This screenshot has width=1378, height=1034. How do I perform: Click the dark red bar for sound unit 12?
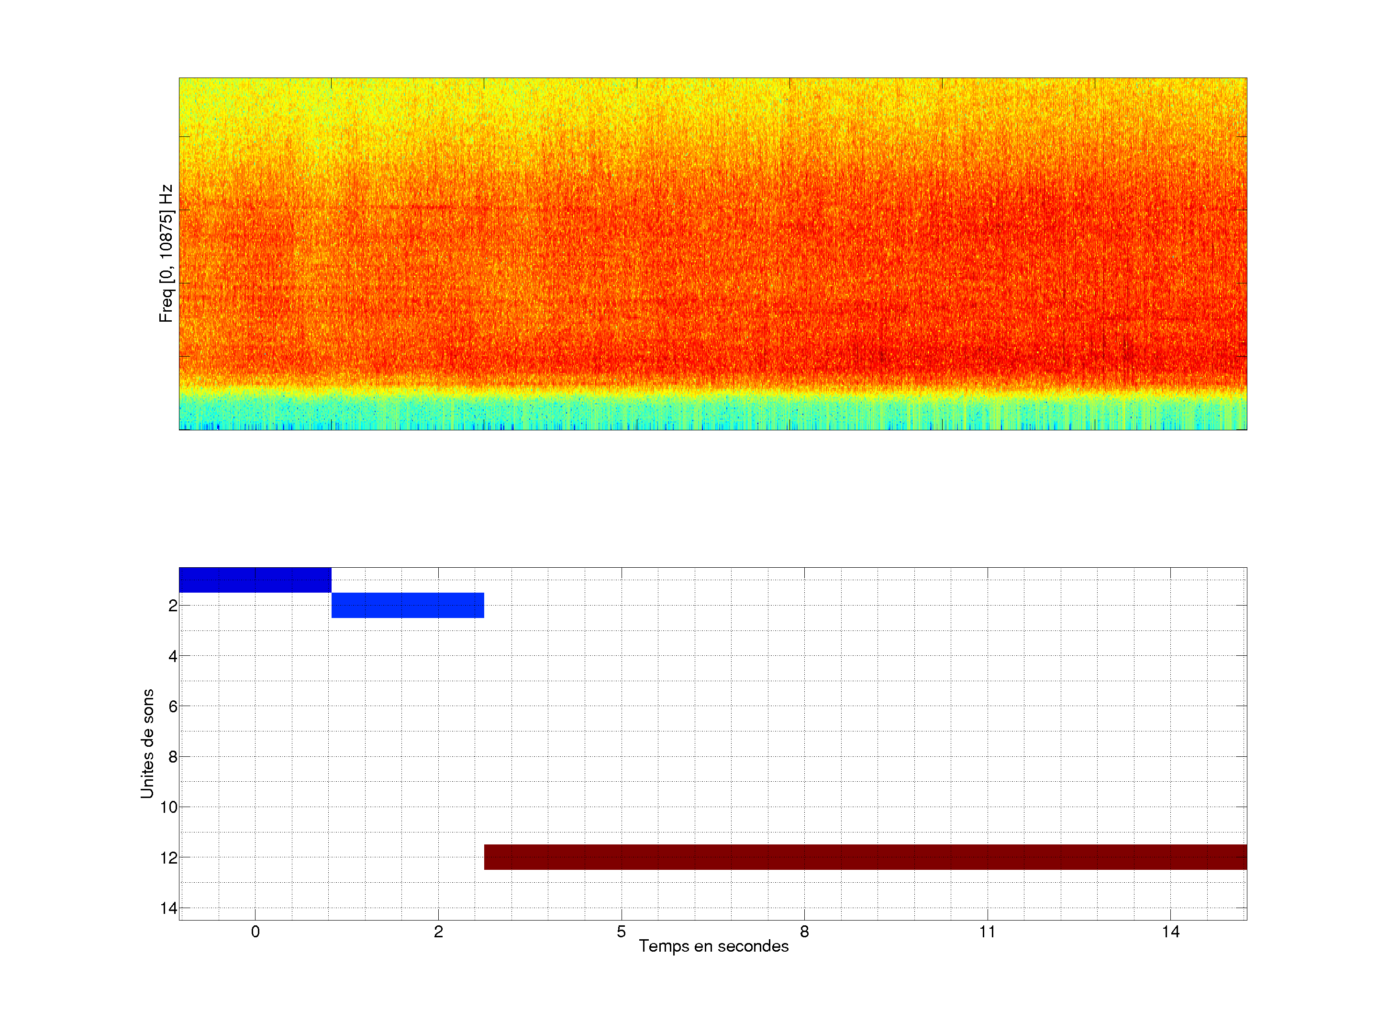tap(865, 857)
